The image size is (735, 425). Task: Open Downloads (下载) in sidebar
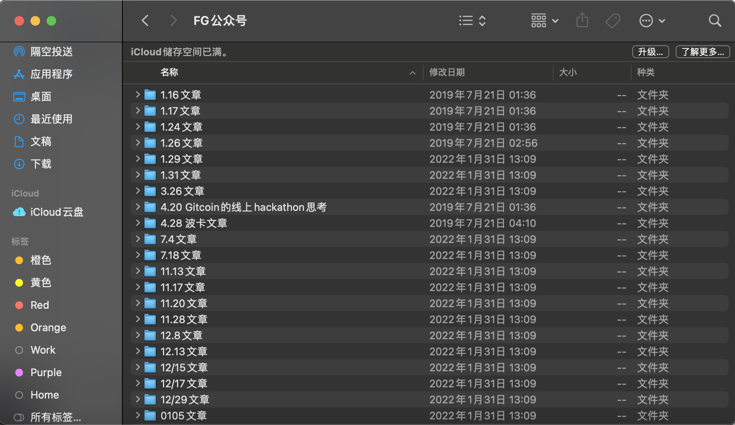coord(41,164)
